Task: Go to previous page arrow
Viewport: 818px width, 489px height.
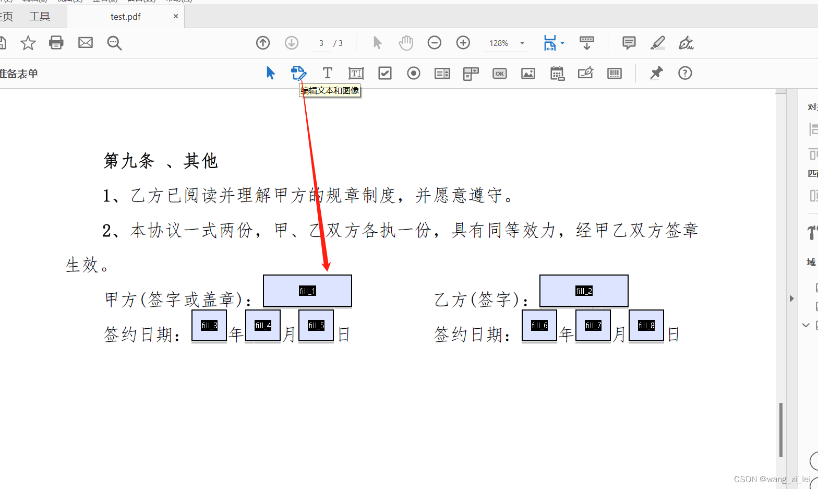Action: [x=263, y=43]
